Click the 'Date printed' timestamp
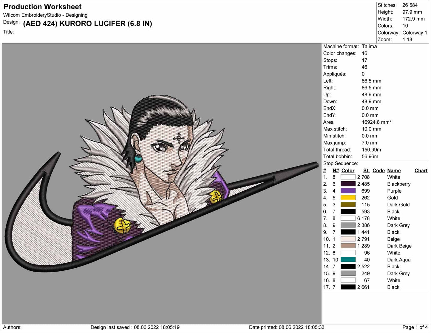 pos(287,327)
